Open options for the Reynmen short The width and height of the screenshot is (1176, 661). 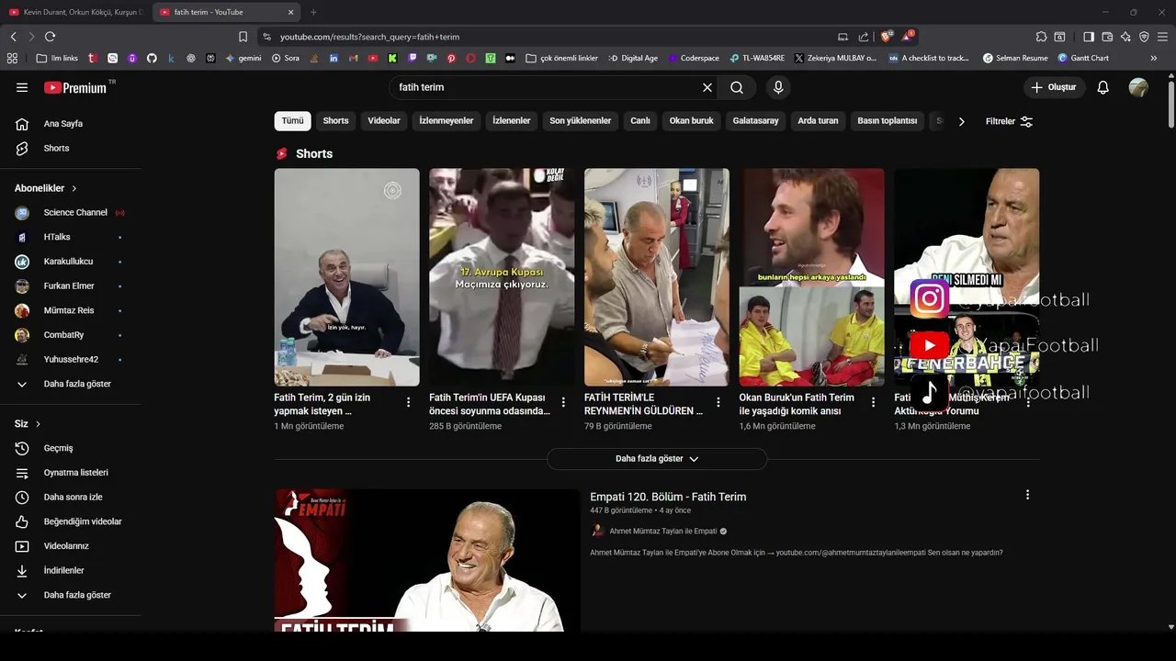tap(718, 402)
